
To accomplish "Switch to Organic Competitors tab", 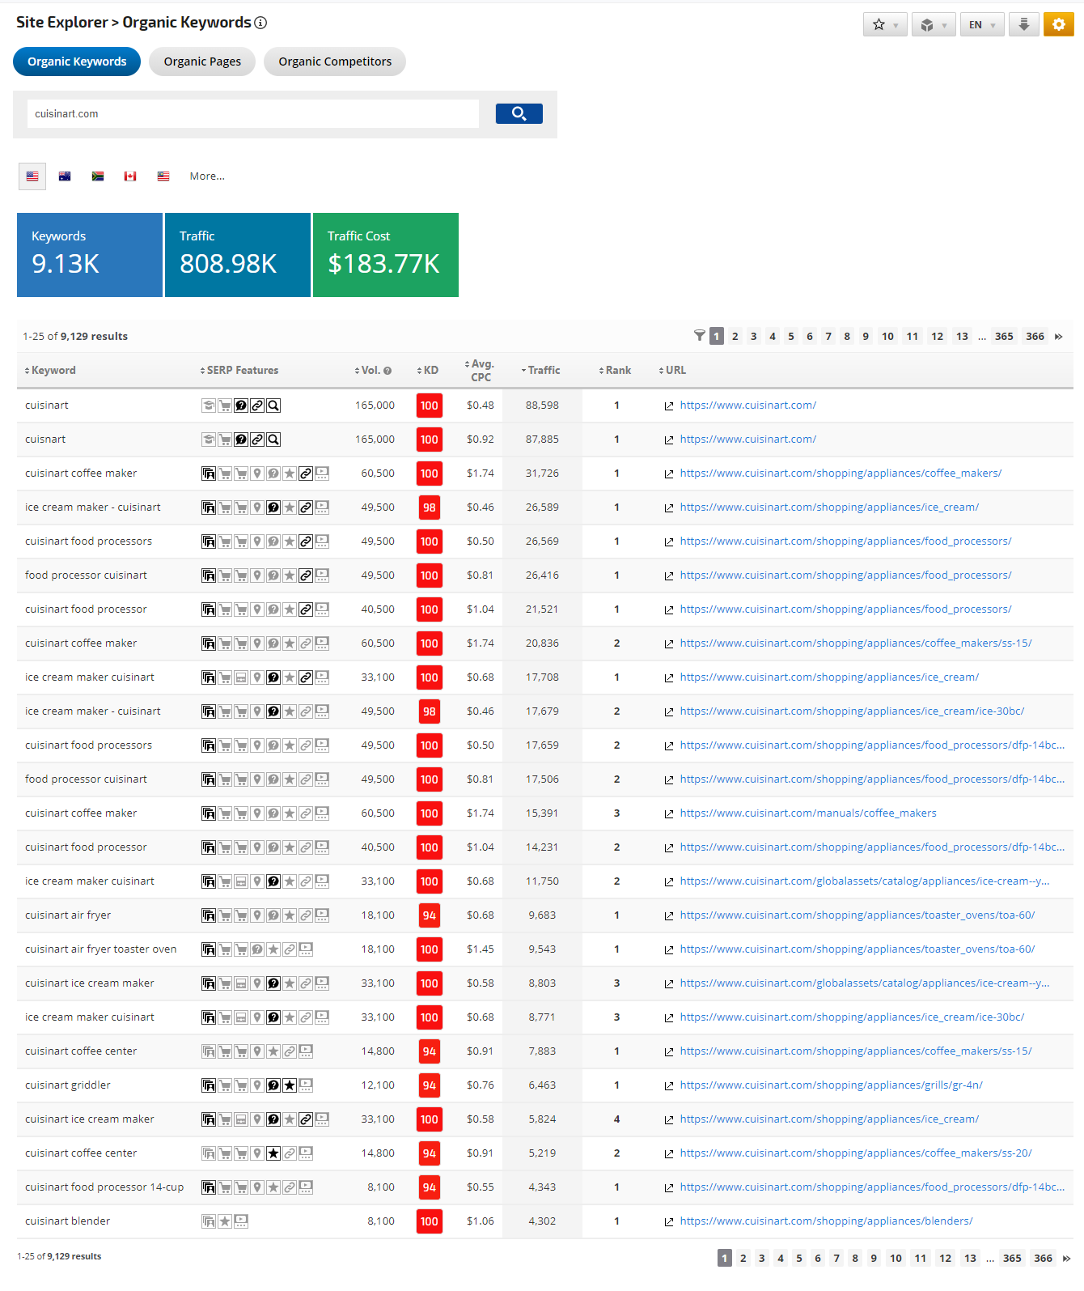I will [335, 62].
